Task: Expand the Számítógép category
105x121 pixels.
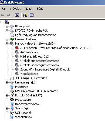Action: (x=7, y=108)
